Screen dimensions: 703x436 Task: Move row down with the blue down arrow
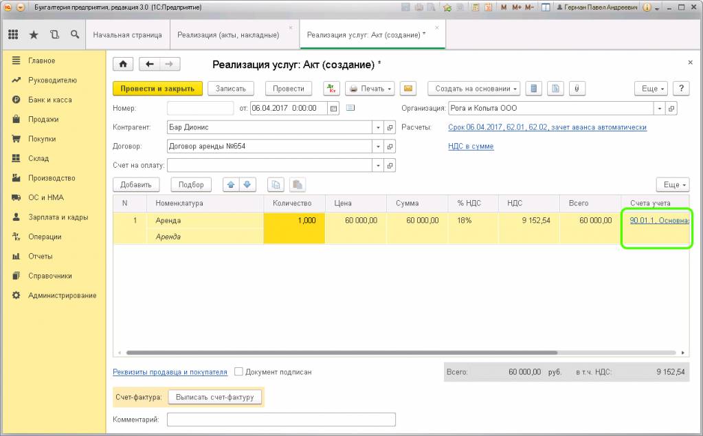coord(247,184)
